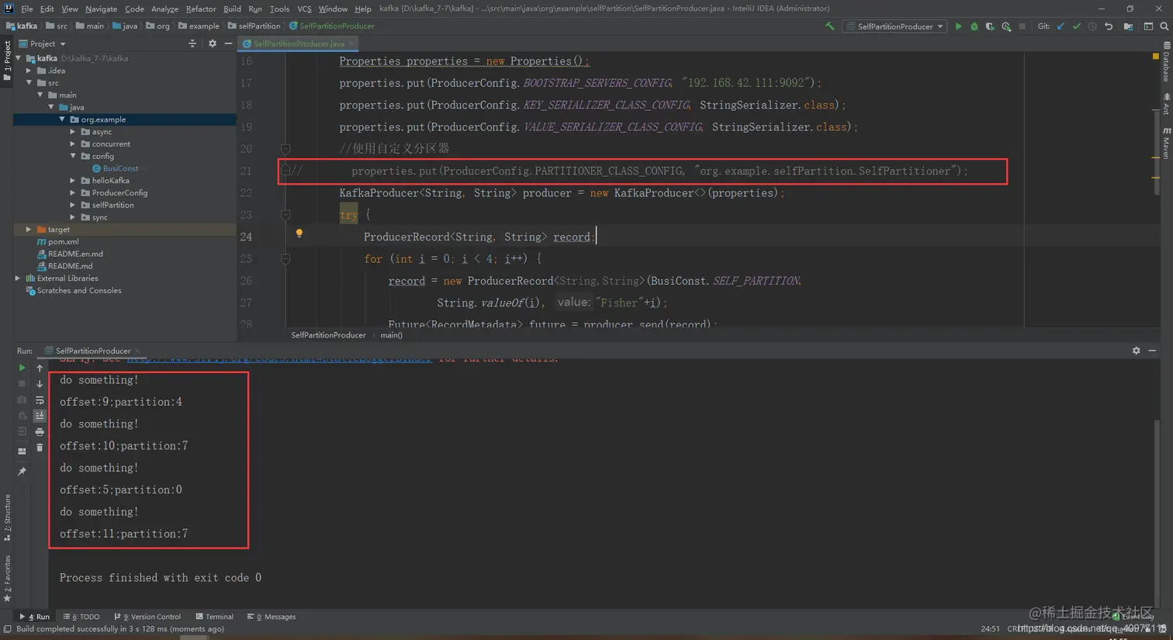The height and width of the screenshot is (640, 1173).
Task: Open Run tool window settings gear
Action: pyautogui.click(x=1137, y=351)
